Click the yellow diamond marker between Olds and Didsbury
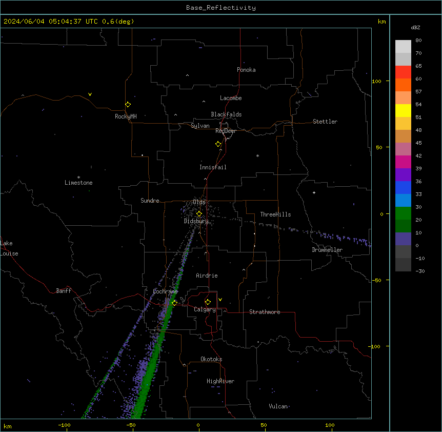The height and width of the screenshot is (432, 442). click(x=199, y=214)
